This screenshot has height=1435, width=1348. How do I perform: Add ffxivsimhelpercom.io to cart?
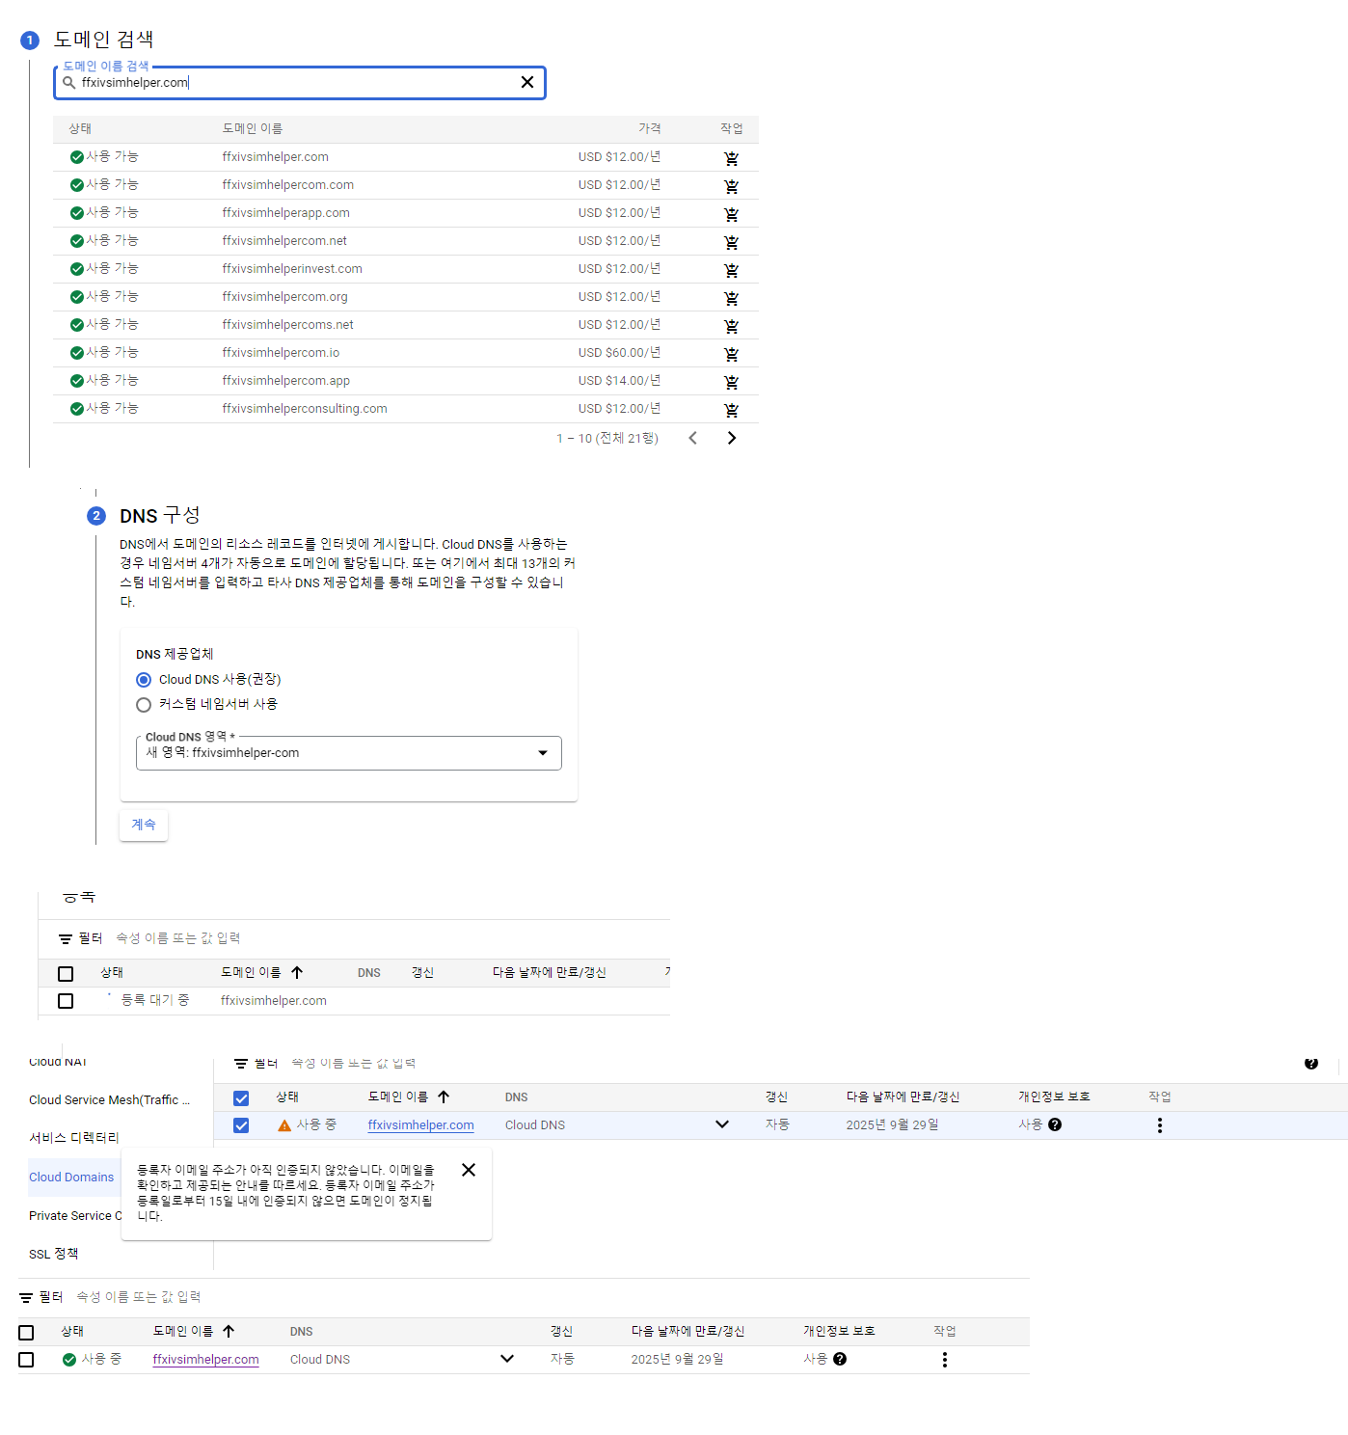point(732,354)
